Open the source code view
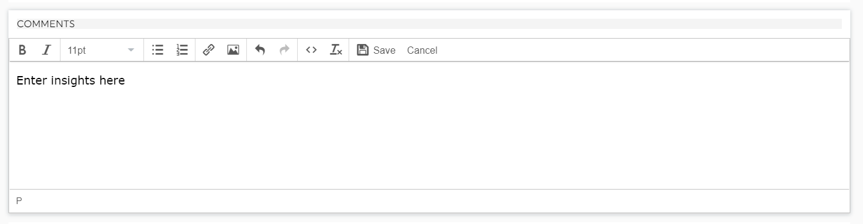863x224 pixels. click(311, 50)
